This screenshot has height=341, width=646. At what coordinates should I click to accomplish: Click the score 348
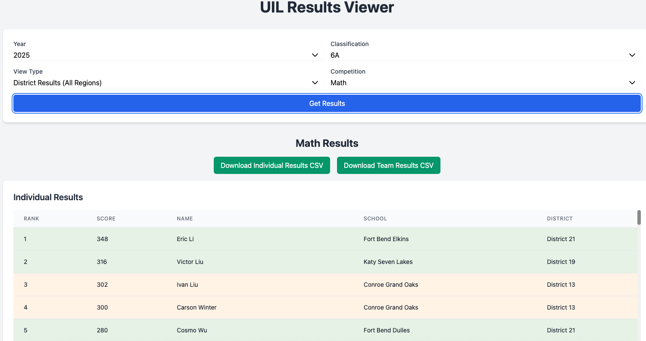tap(102, 239)
